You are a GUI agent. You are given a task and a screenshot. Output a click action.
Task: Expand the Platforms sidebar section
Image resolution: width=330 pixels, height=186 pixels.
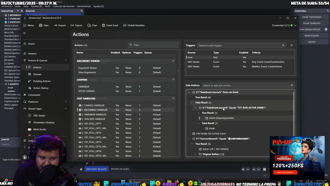(x=65, y=102)
